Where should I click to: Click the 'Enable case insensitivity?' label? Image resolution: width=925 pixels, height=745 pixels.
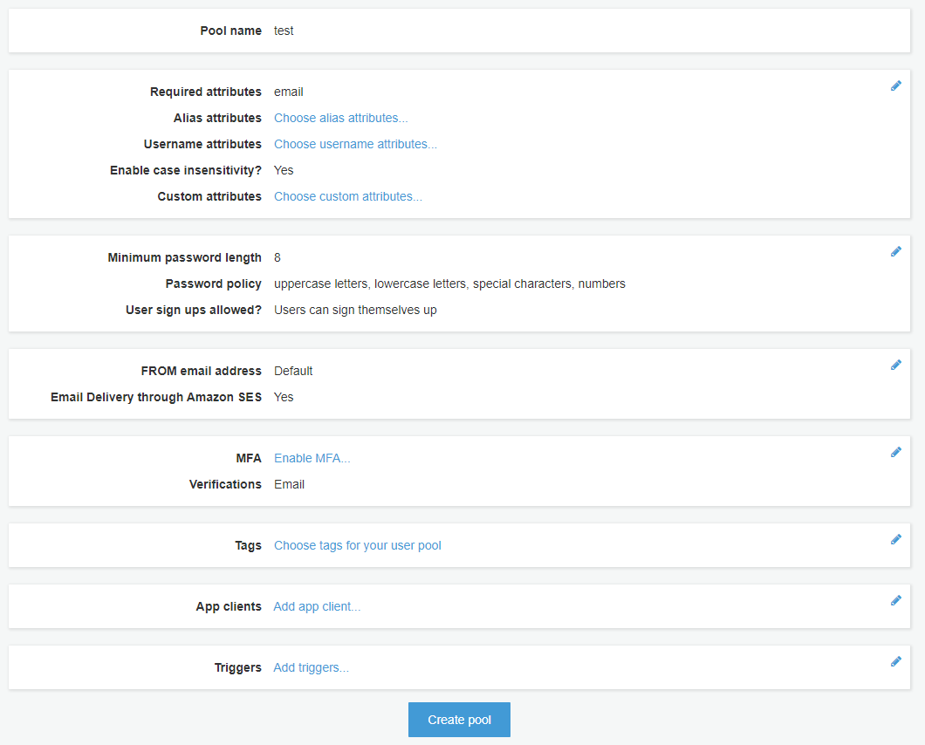pyautogui.click(x=185, y=170)
